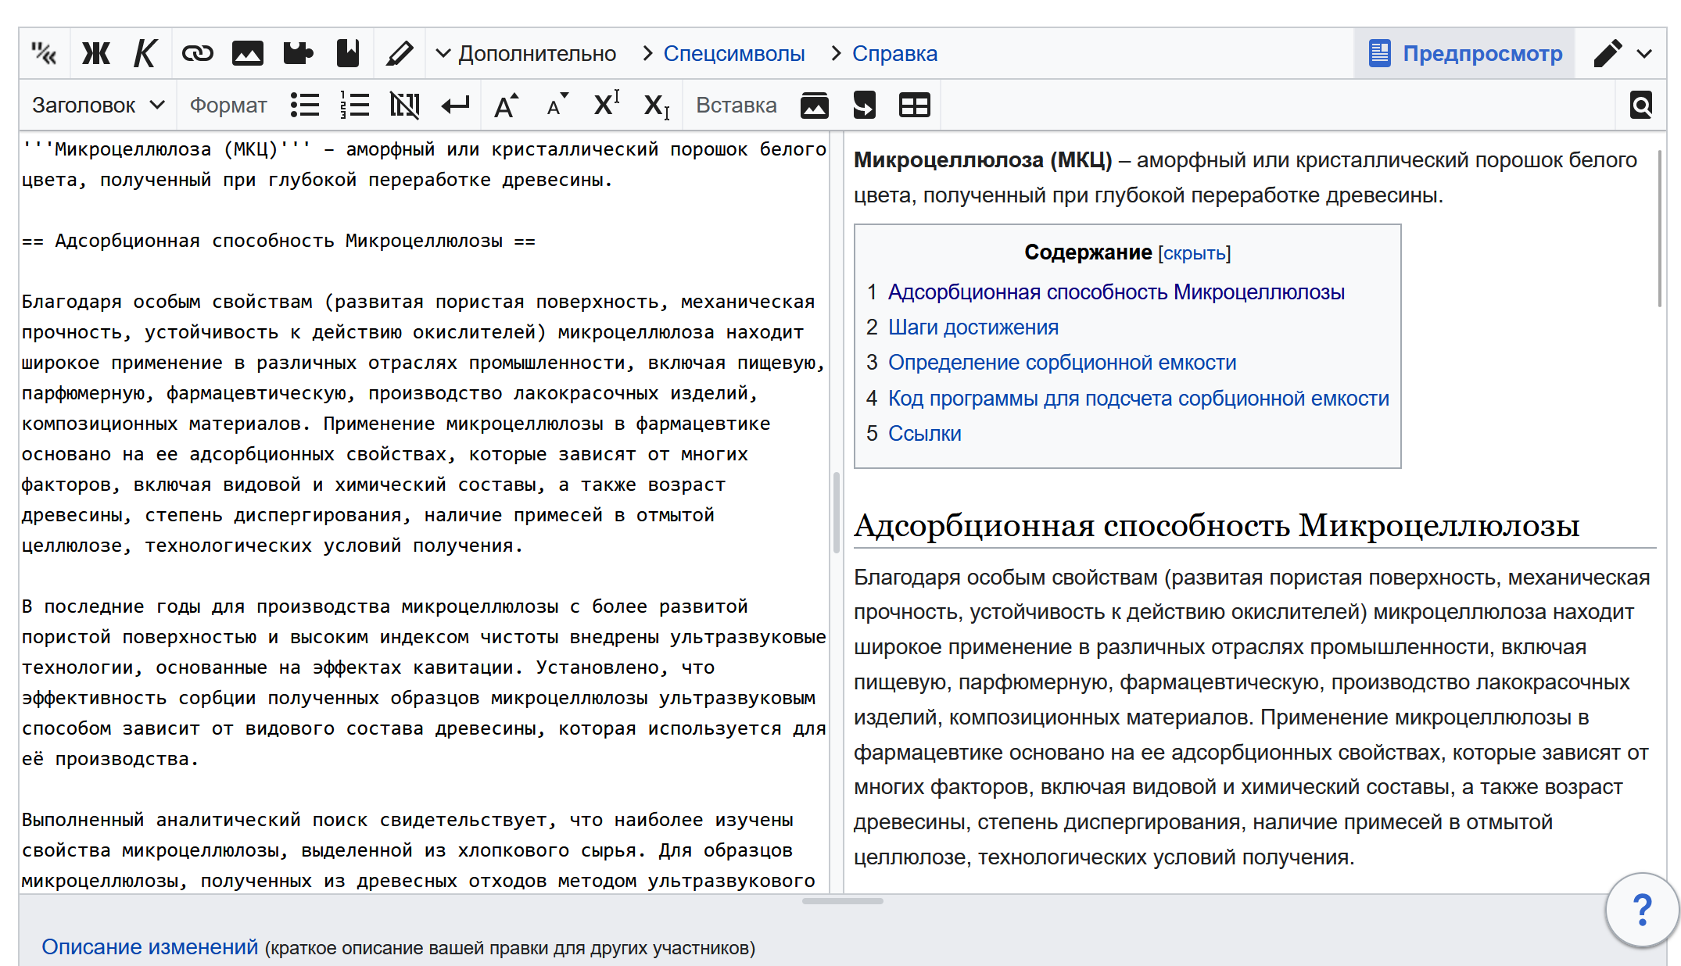
Task: Insert table icon
Action: 915,105
